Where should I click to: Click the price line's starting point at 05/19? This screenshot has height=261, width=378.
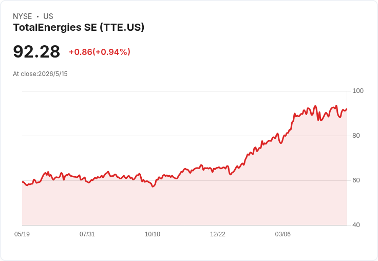coord(23,182)
